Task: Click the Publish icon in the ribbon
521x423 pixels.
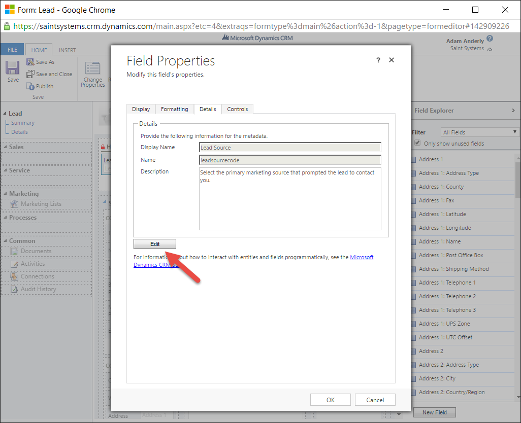Action: click(x=30, y=86)
